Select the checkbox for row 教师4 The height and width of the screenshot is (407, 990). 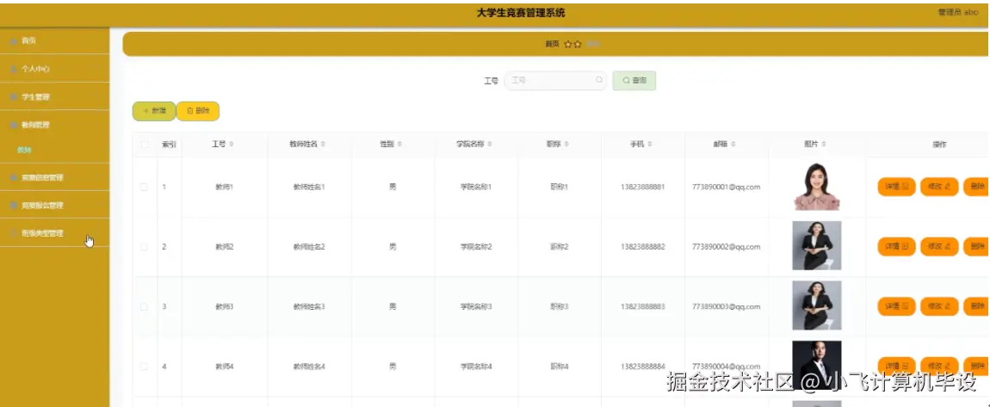pos(144,366)
